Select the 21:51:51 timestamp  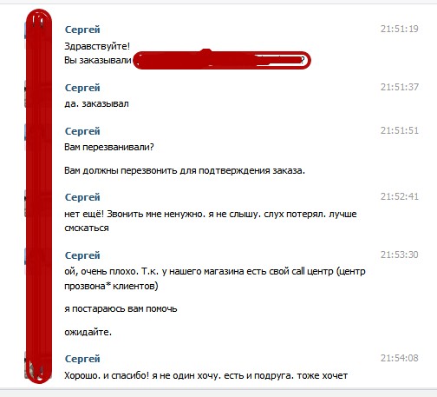400,130
